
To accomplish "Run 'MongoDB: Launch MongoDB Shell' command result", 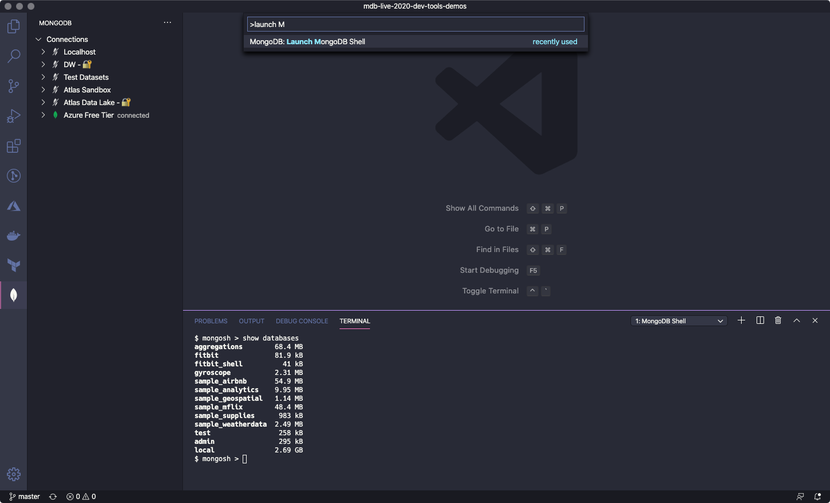I will [416, 42].
